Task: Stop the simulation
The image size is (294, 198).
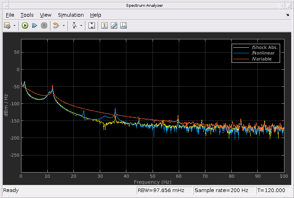Action: coord(44,25)
